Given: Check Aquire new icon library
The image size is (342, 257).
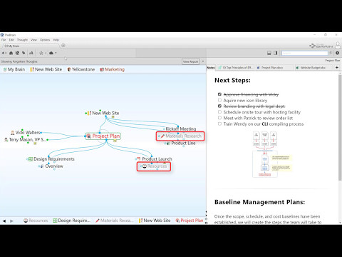Looking at the screenshot, I should pyautogui.click(x=219, y=100).
